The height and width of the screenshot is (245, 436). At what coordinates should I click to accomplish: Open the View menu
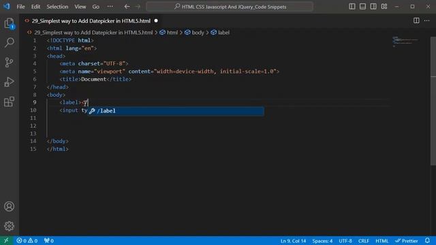(80, 7)
